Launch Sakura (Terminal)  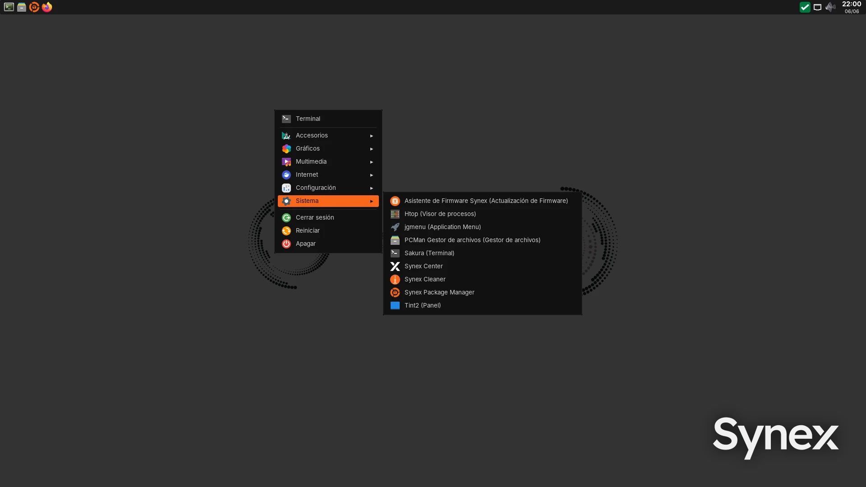tap(483, 253)
